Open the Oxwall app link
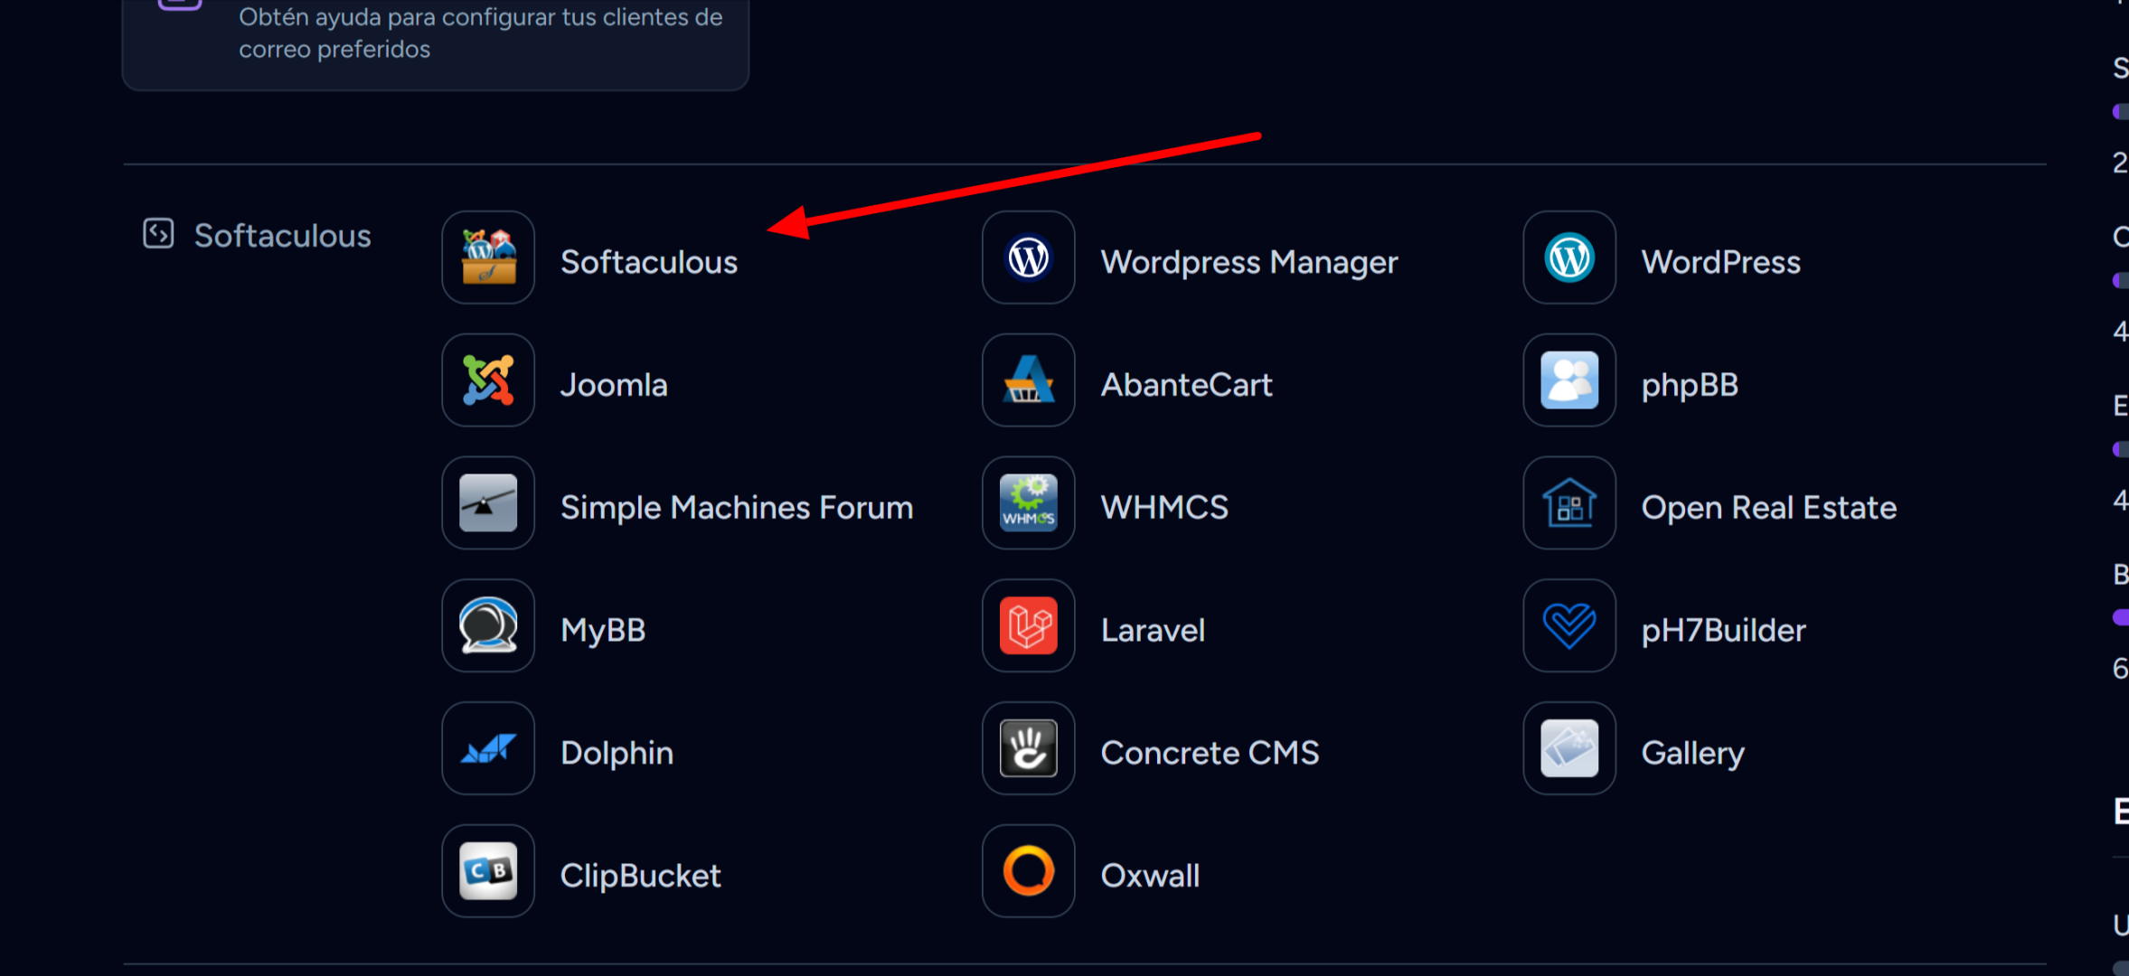The width and height of the screenshot is (2129, 976). [1150, 876]
